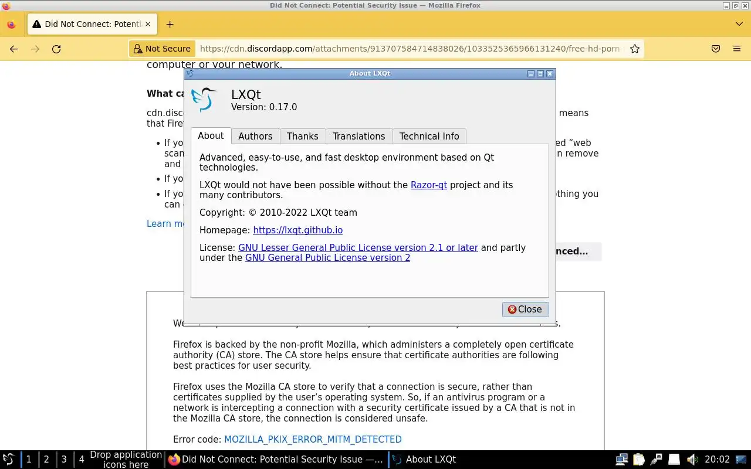Open the Translations tab
Viewport: 751px width, 469px height.
coord(359,136)
